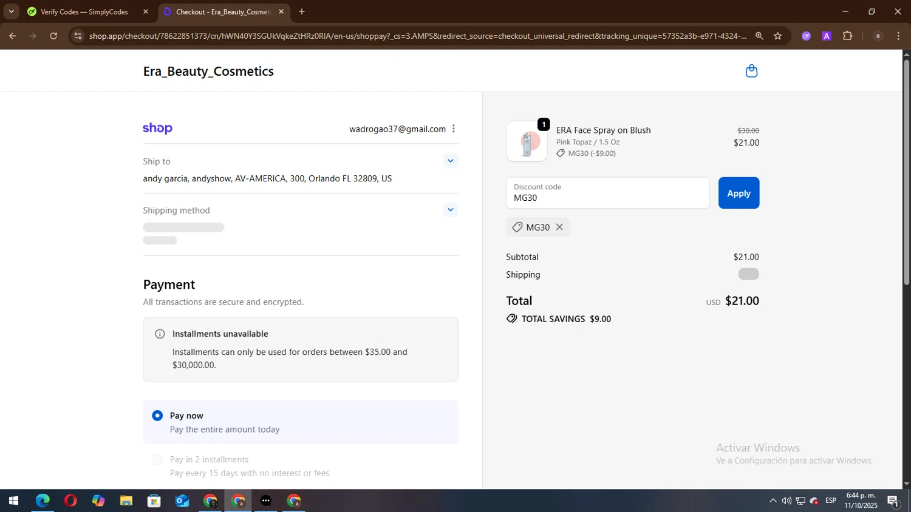Bookmark this page with star icon

coord(778,36)
